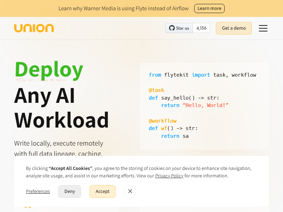Click the 'def wf() -> str:' line
Viewport: 283px width, 212px height.
point(173,128)
